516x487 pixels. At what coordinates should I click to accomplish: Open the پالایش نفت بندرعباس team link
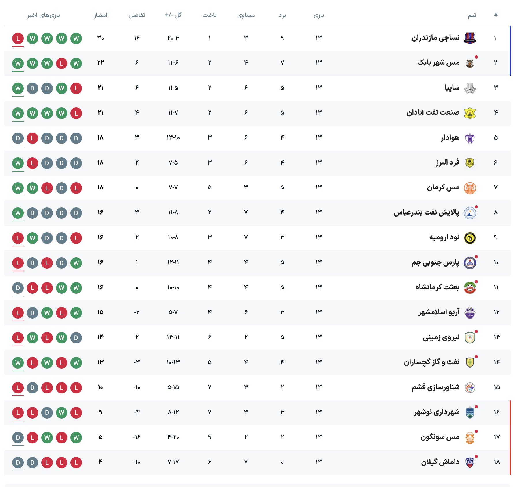pos(426,213)
